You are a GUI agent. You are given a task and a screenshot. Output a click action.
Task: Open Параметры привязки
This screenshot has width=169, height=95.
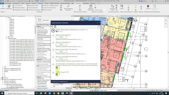click(19, 8)
